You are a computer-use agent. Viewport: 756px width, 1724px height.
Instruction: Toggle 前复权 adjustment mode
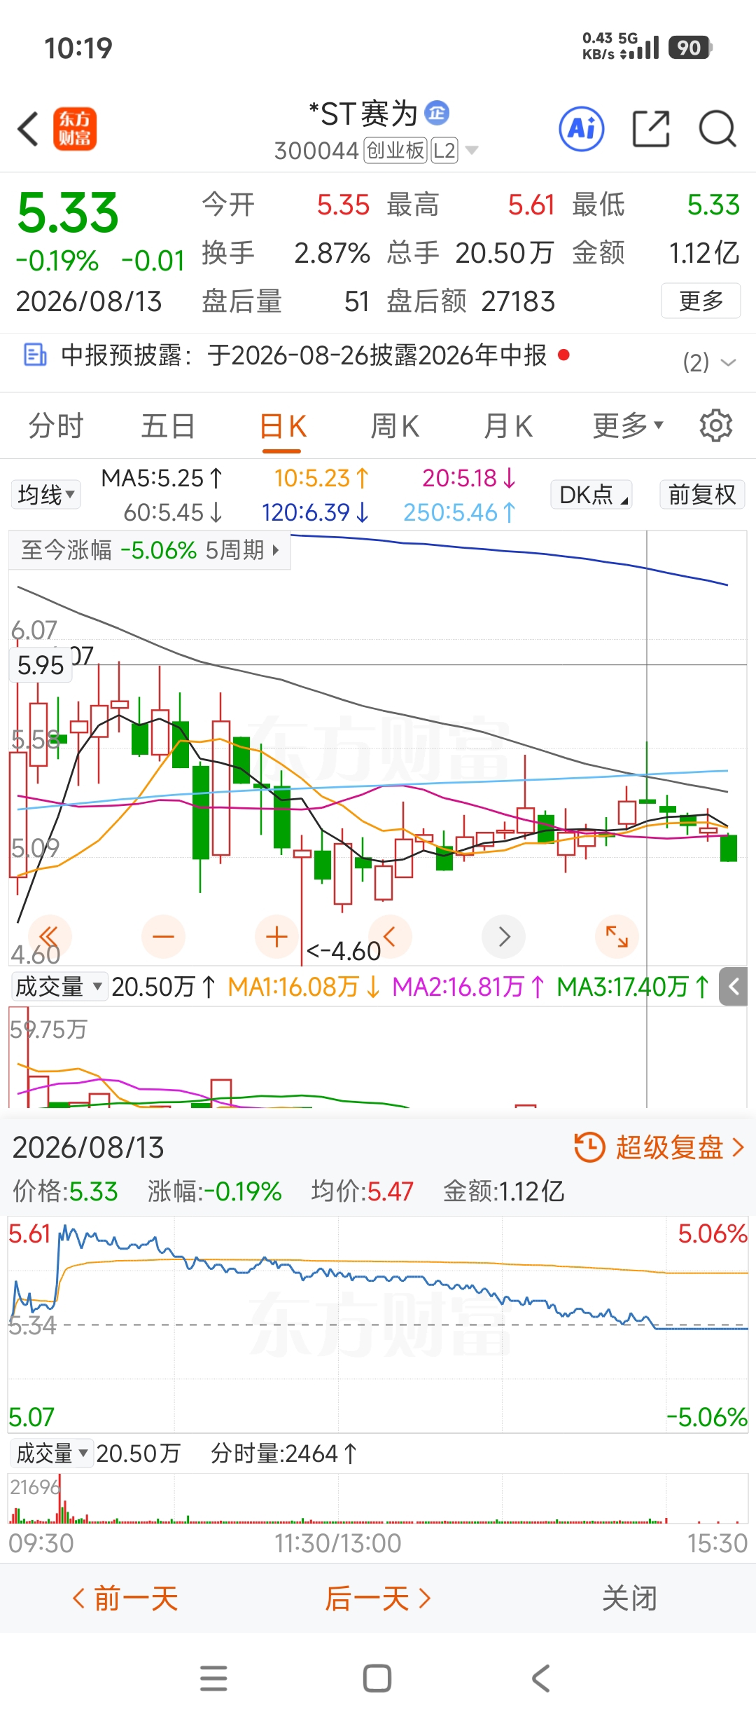coord(702,495)
